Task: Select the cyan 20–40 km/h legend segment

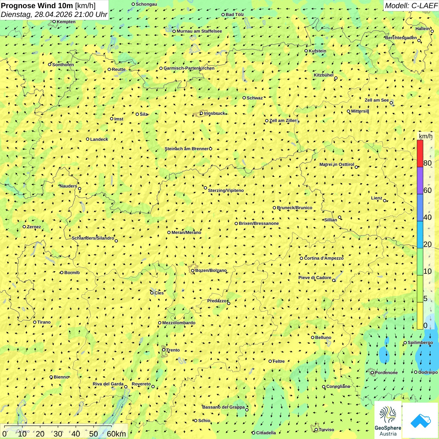Action: (x=420, y=235)
